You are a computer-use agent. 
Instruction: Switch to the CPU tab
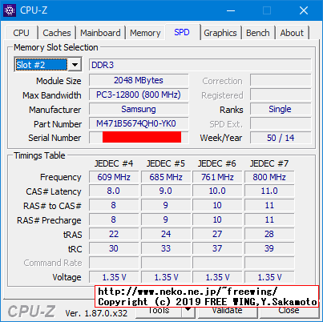coord(21,33)
